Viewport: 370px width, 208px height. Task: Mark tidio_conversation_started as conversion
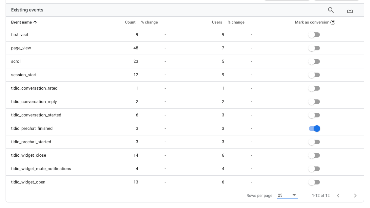[314, 115]
